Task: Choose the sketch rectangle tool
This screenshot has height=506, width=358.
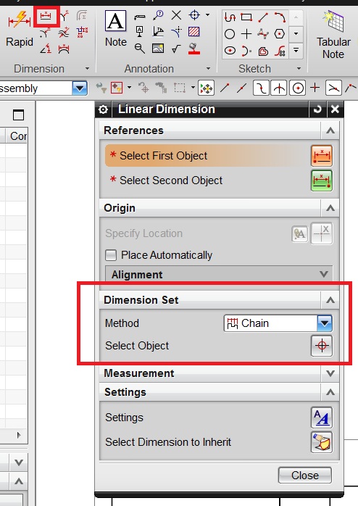Action: (246, 17)
